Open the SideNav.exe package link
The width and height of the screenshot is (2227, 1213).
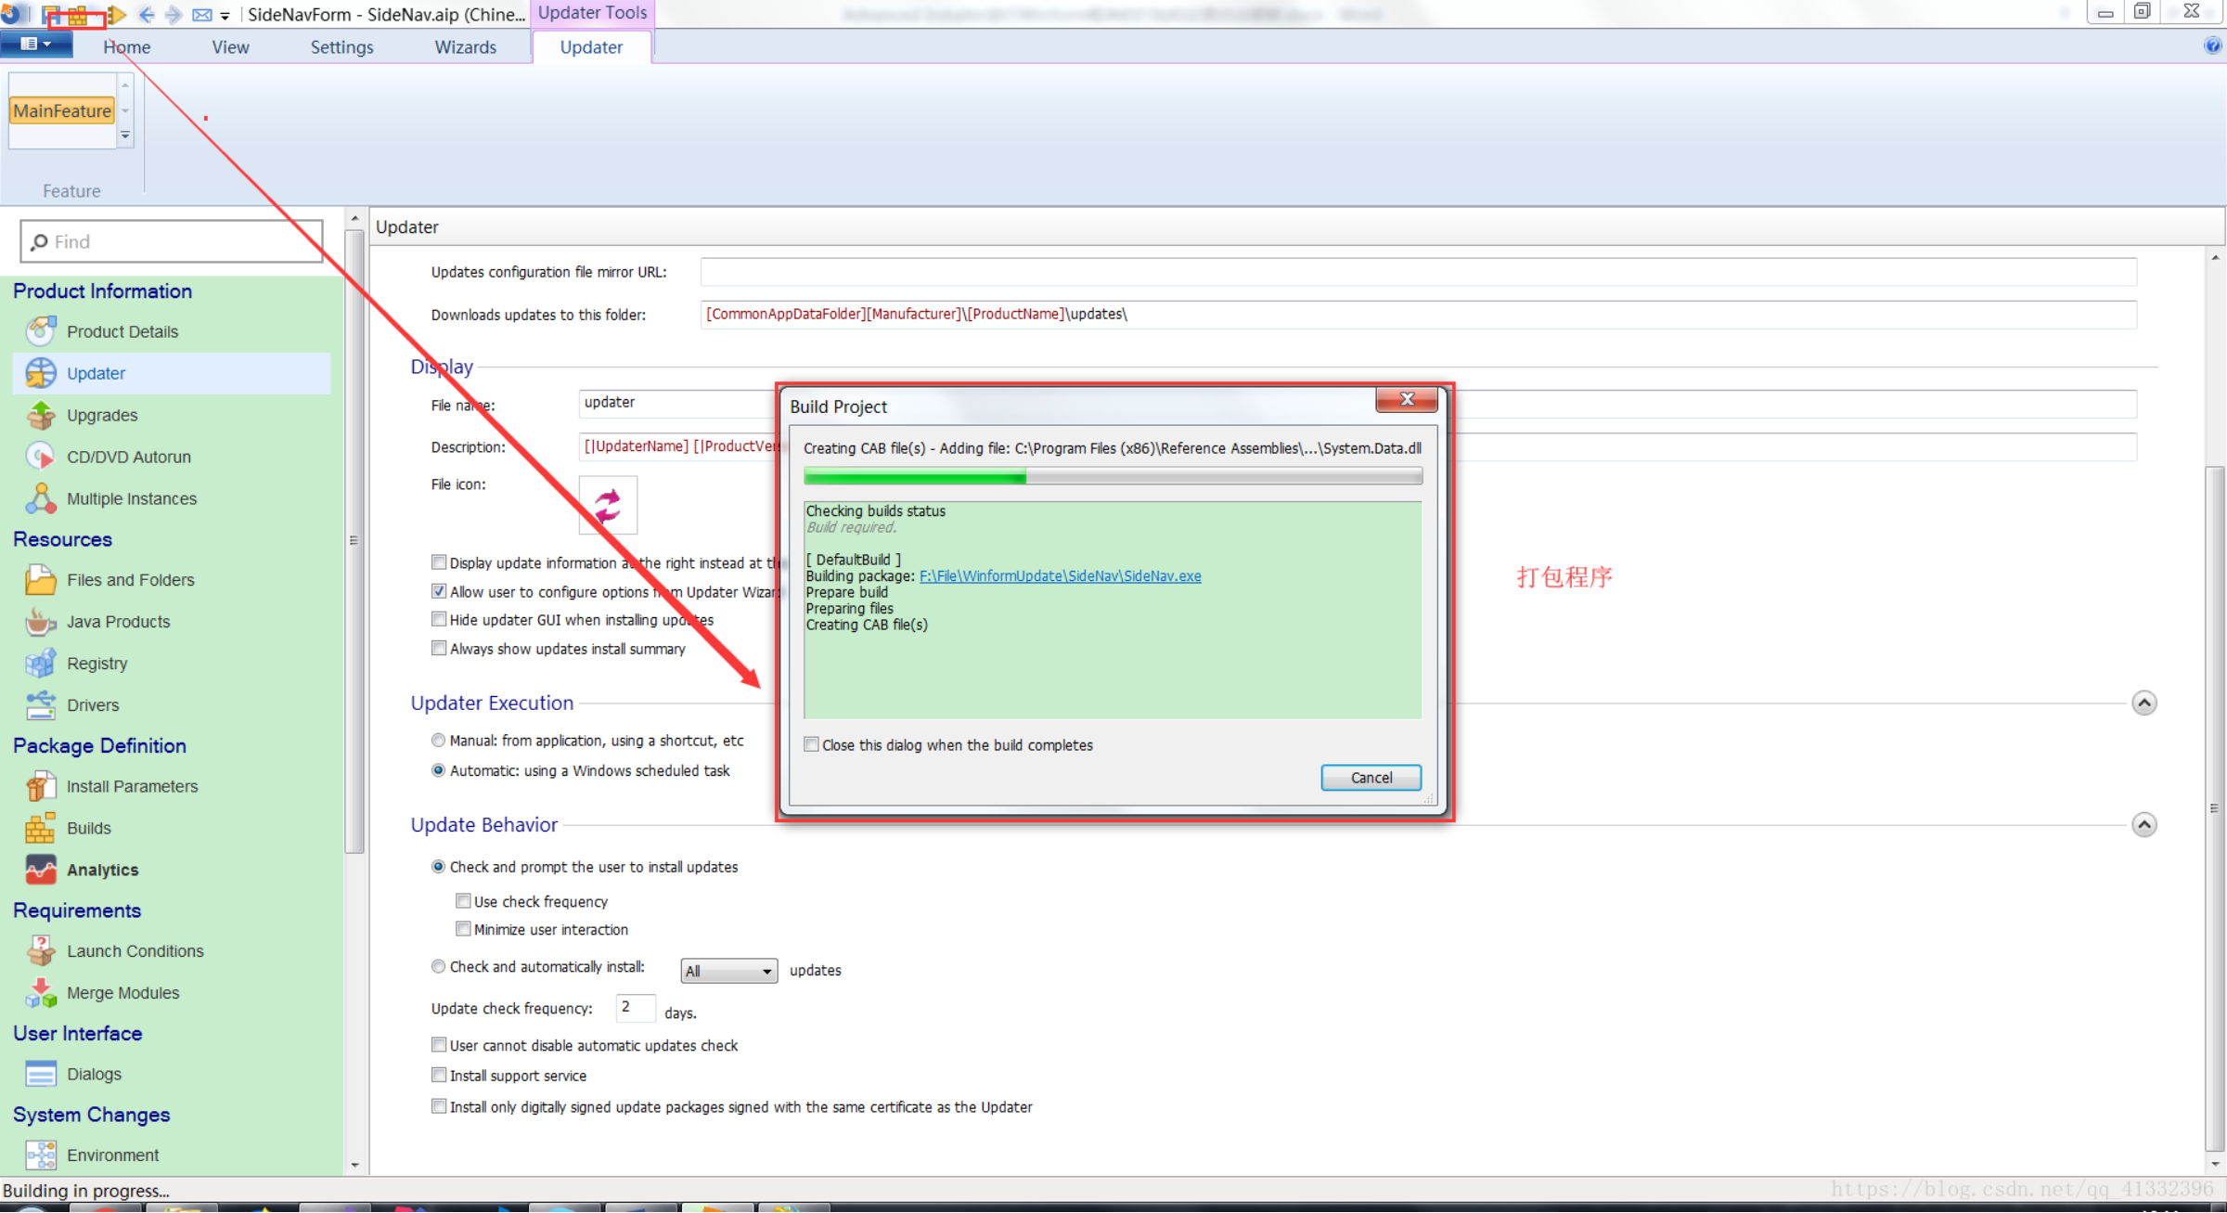(x=1060, y=576)
